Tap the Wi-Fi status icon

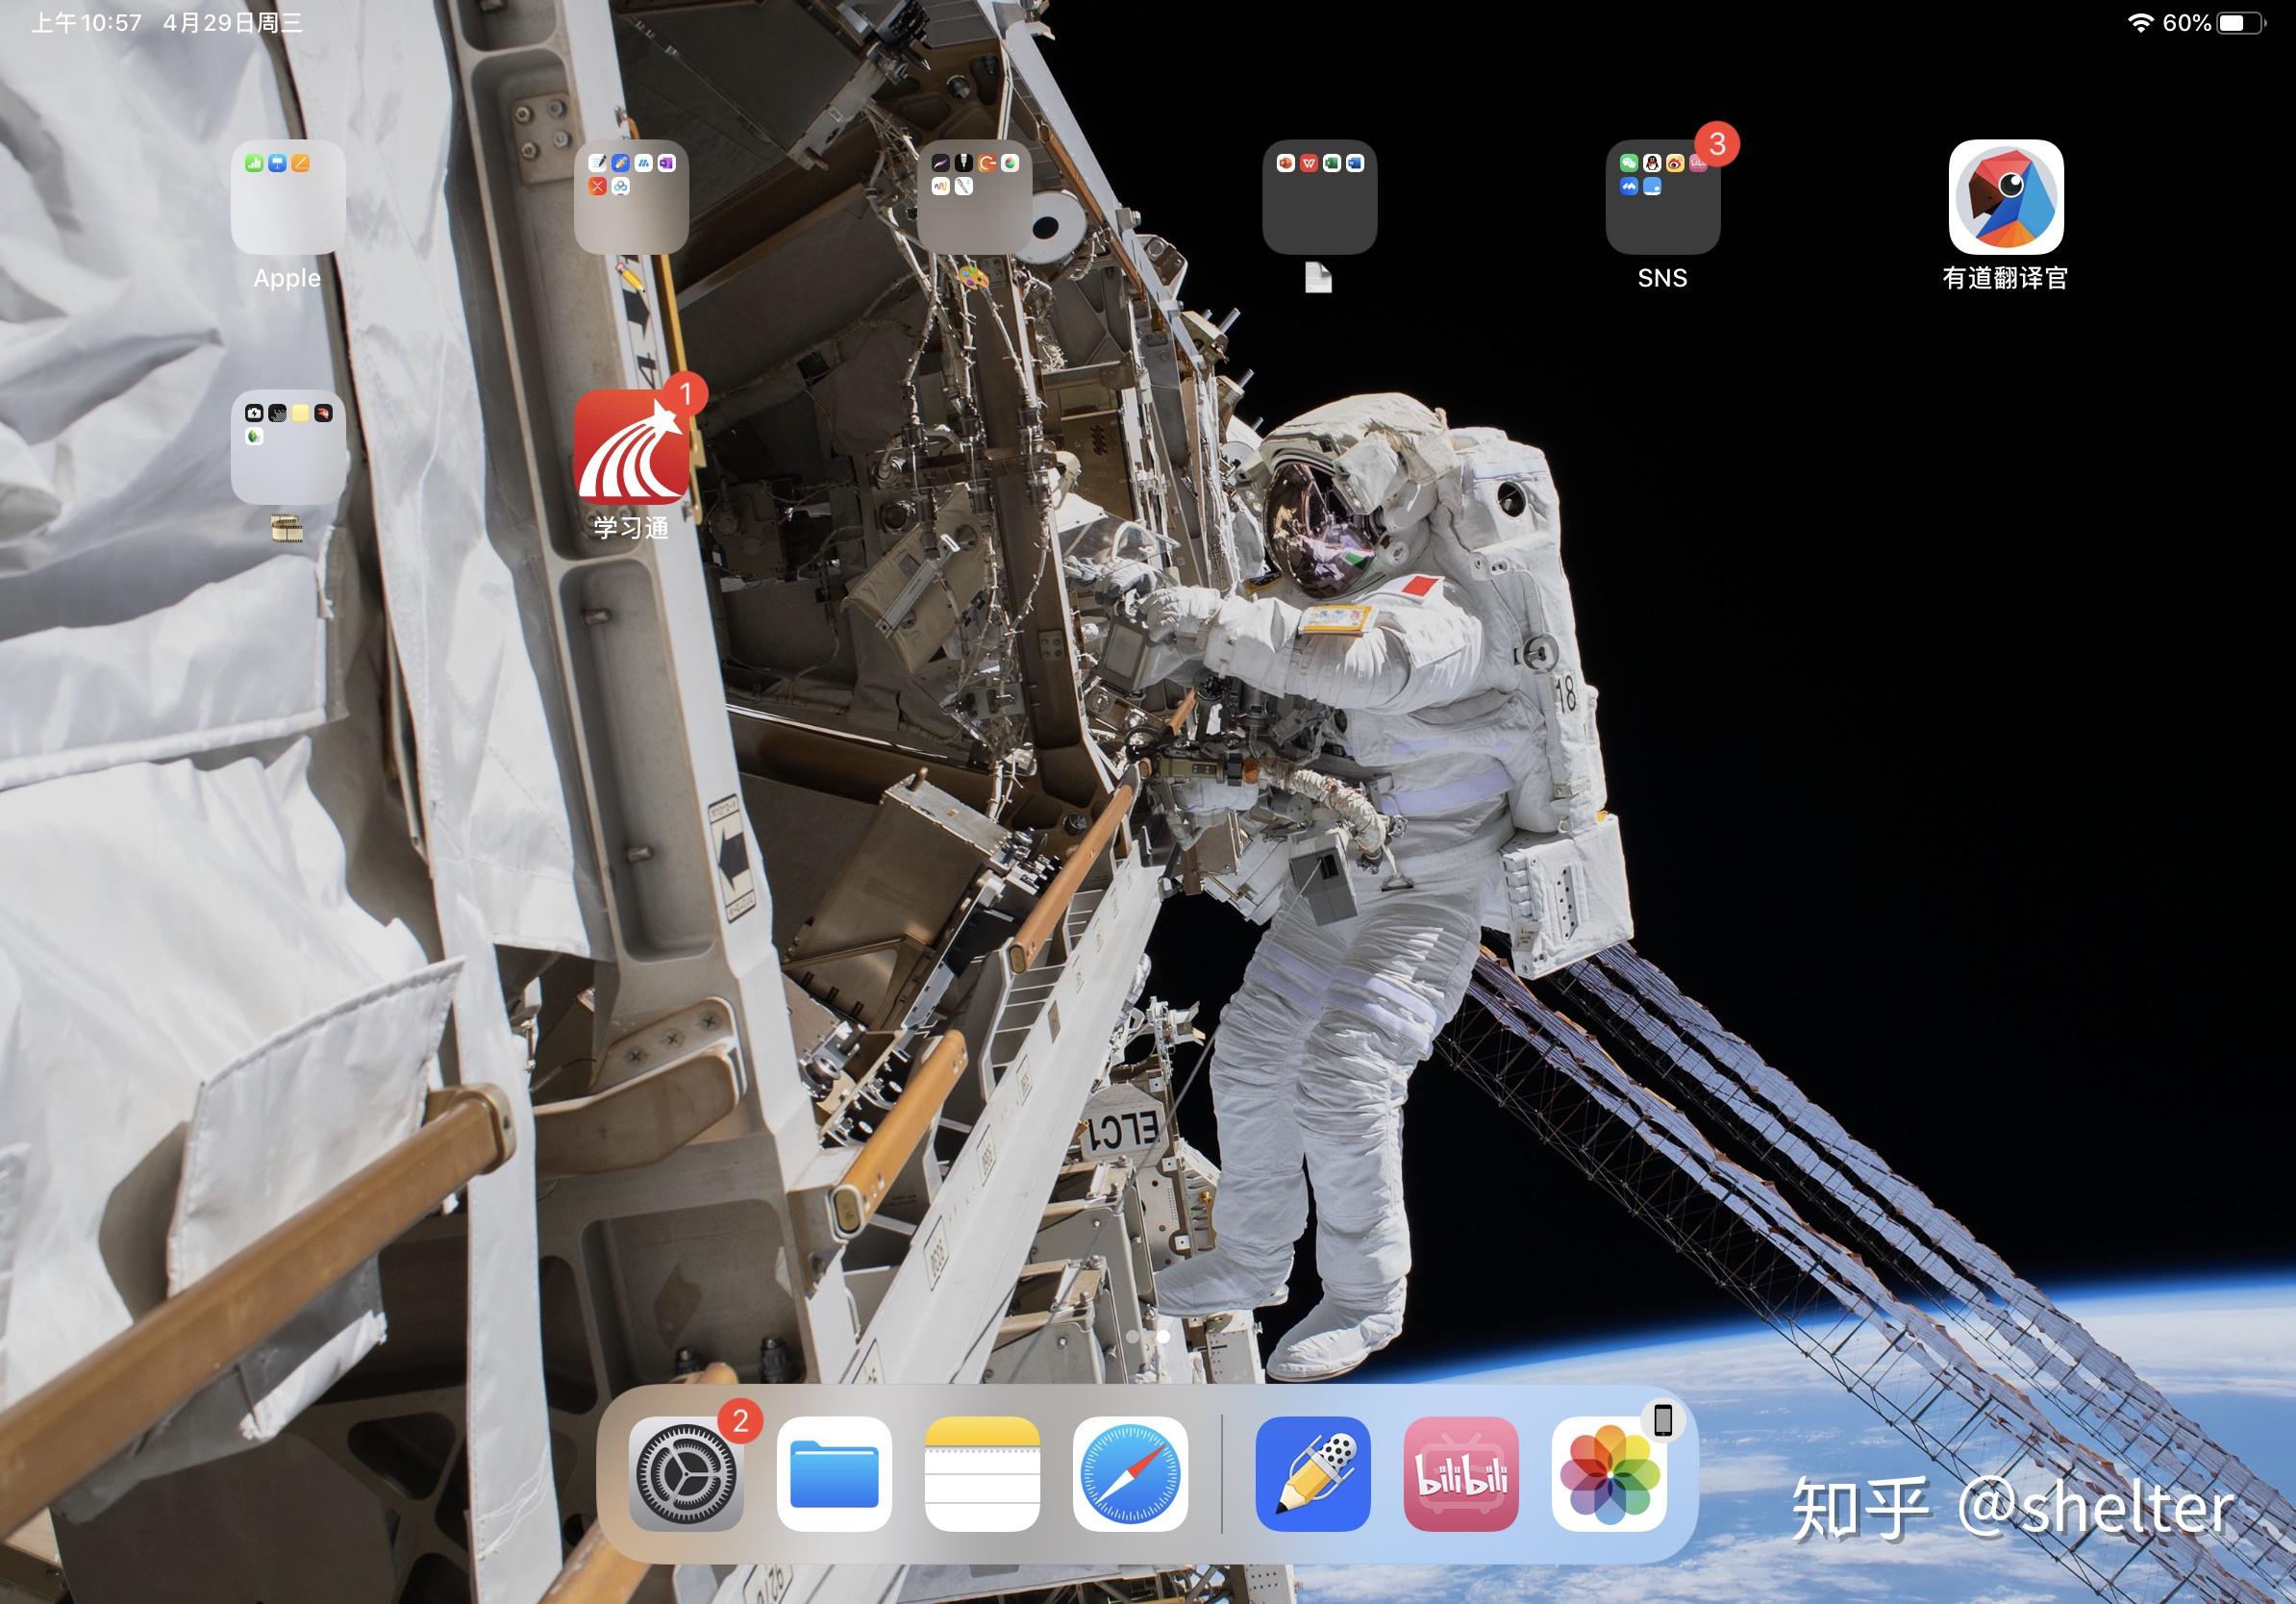2140,23
